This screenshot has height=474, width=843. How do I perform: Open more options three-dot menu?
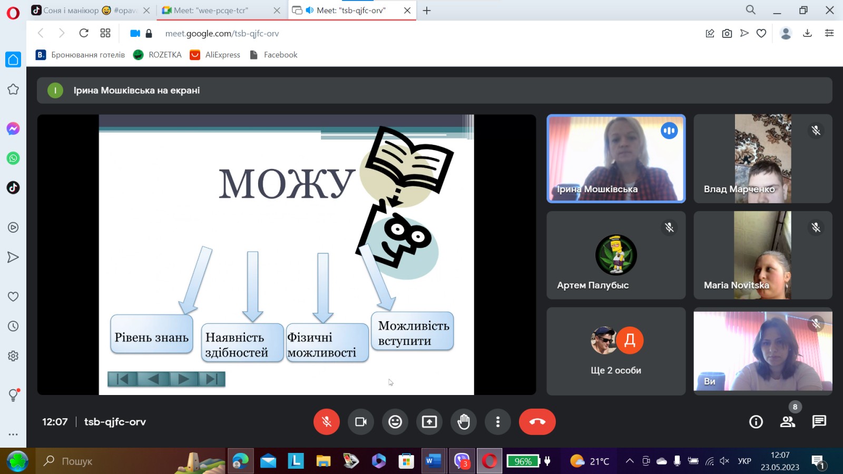pyautogui.click(x=498, y=422)
